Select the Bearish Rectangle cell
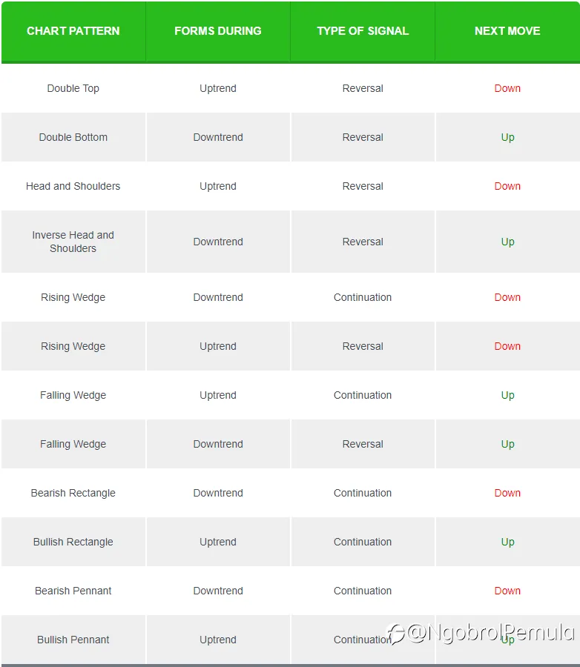This screenshot has width=580, height=667. 73,493
